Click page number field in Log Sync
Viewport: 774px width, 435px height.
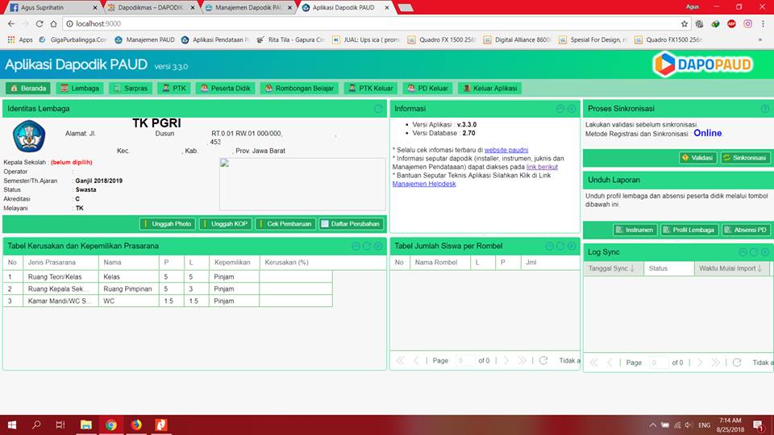pyautogui.click(x=659, y=362)
